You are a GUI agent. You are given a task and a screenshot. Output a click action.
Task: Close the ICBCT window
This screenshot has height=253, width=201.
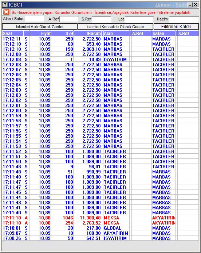[x=196, y=5]
